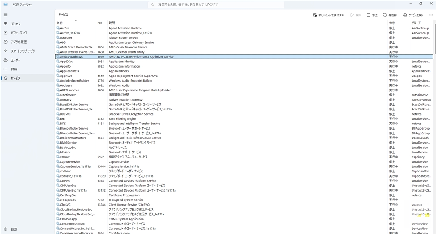Image resolution: width=436 pixels, height=234 pixels.
Task: Click the AppReadiness service icon
Action: tap(58, 71)
